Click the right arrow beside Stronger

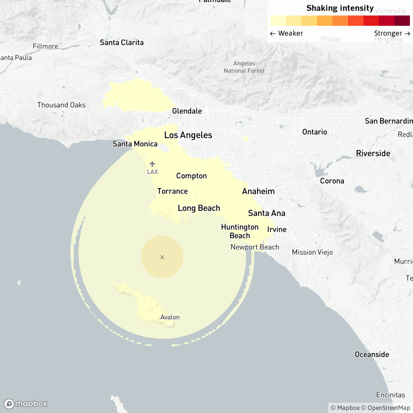407,33
